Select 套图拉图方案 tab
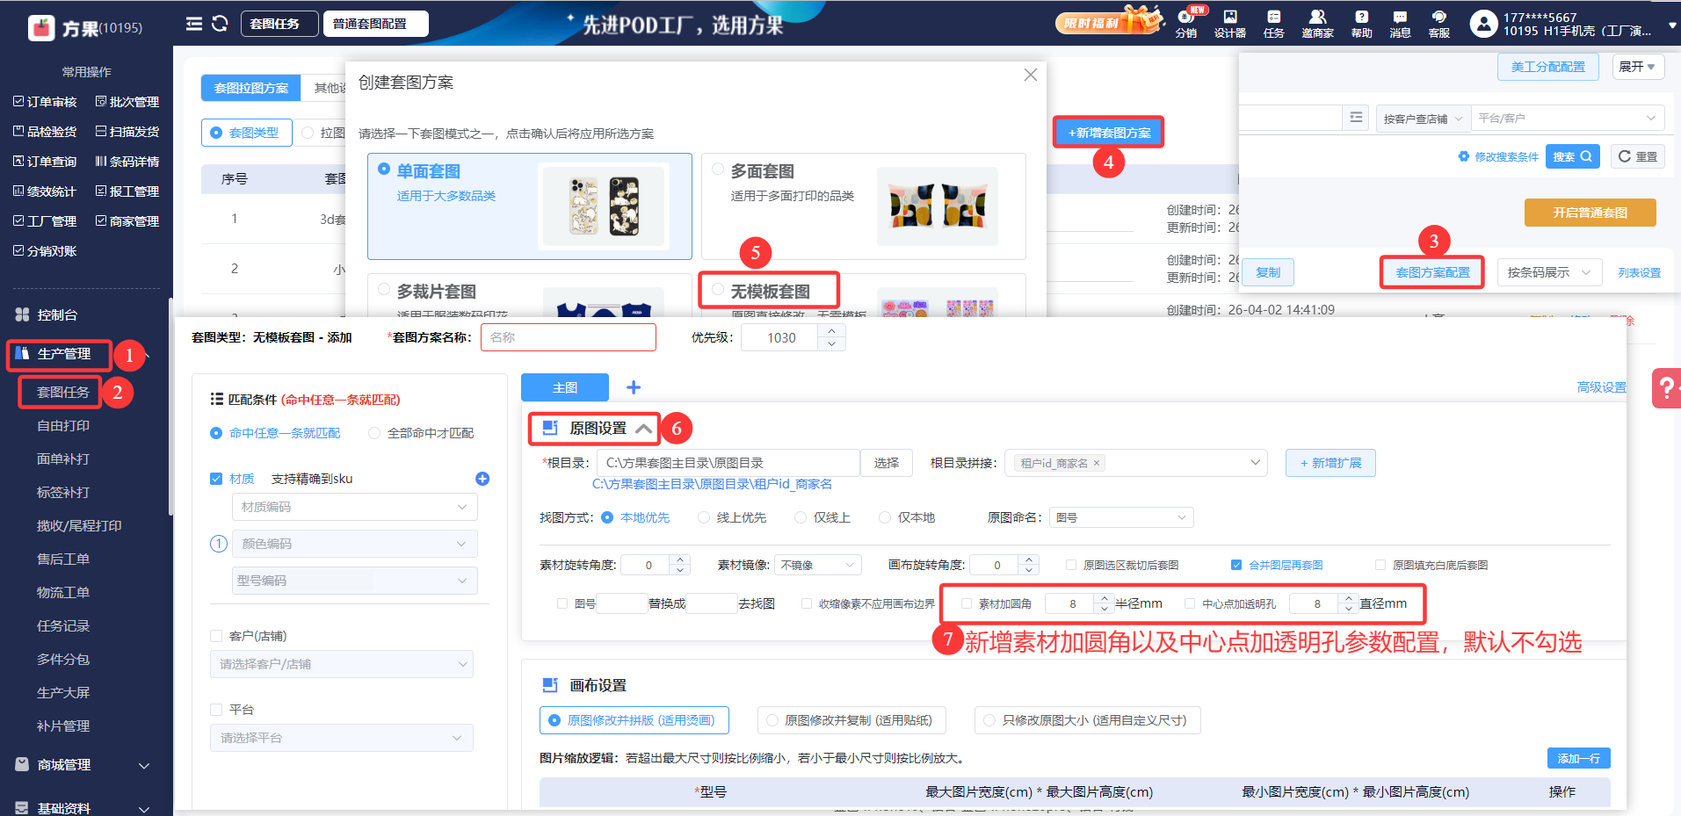This screenshot has height=816, width=1681. 251,88
